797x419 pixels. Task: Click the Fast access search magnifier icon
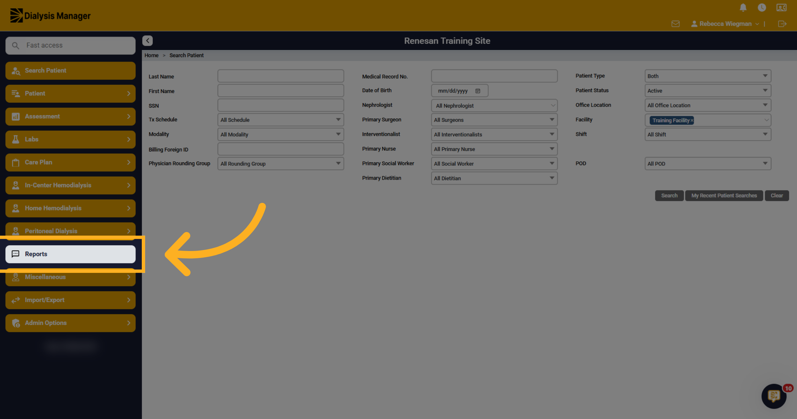click(x=16, y=45)
